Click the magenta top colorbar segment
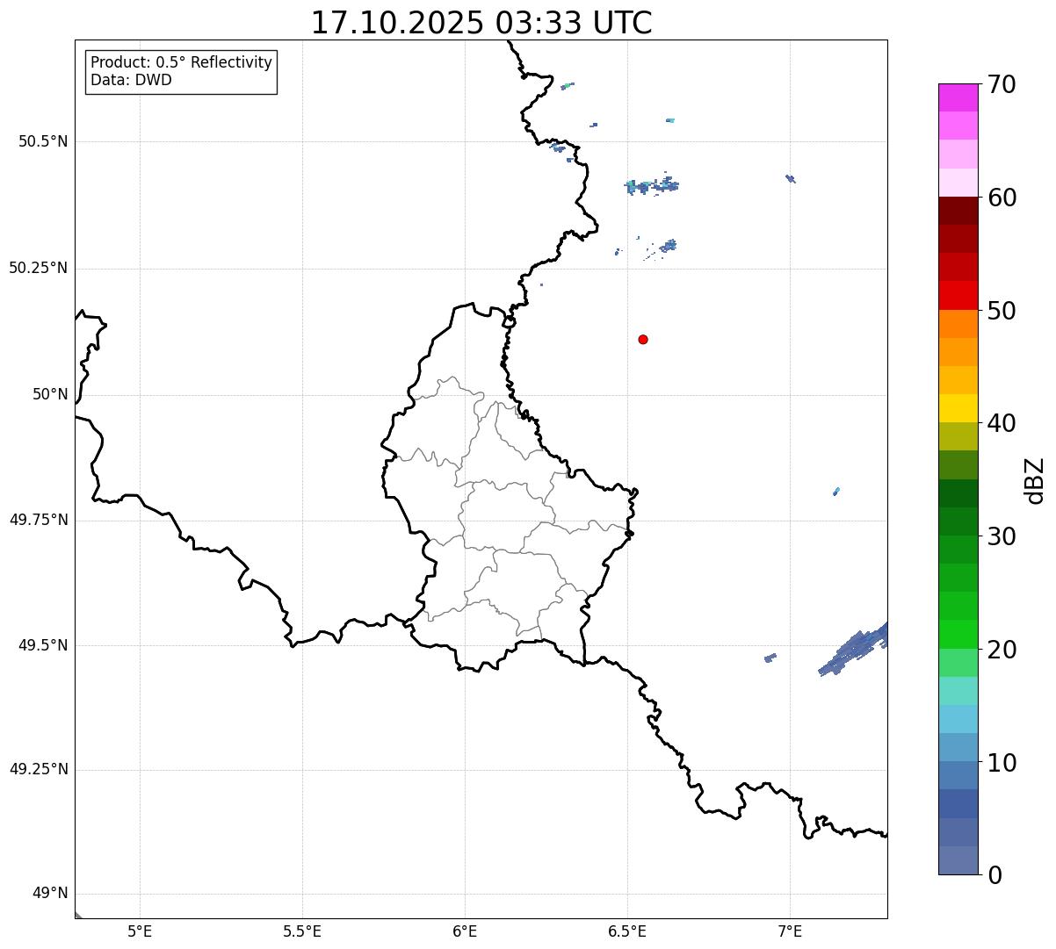1056x949 pixels. [958, 97]
